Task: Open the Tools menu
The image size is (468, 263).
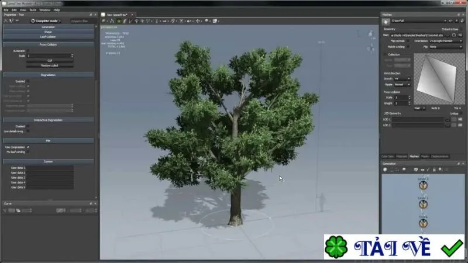Action: click(33, 10)
